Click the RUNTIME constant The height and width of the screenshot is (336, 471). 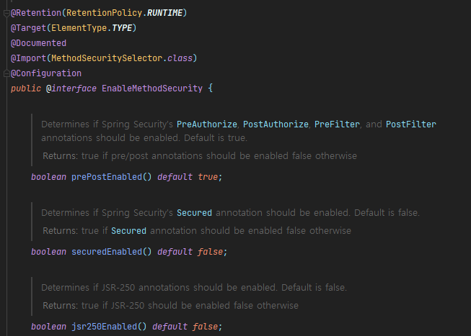tap(164, 13)
